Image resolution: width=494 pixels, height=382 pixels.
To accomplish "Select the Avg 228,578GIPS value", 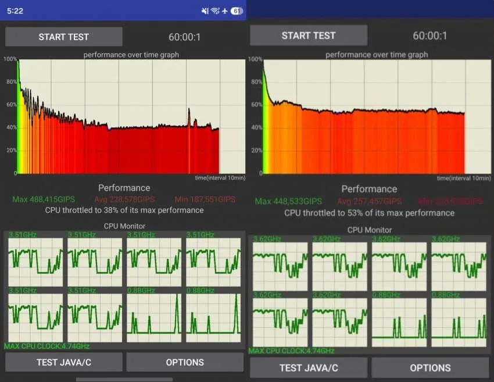I will point(124,199).
